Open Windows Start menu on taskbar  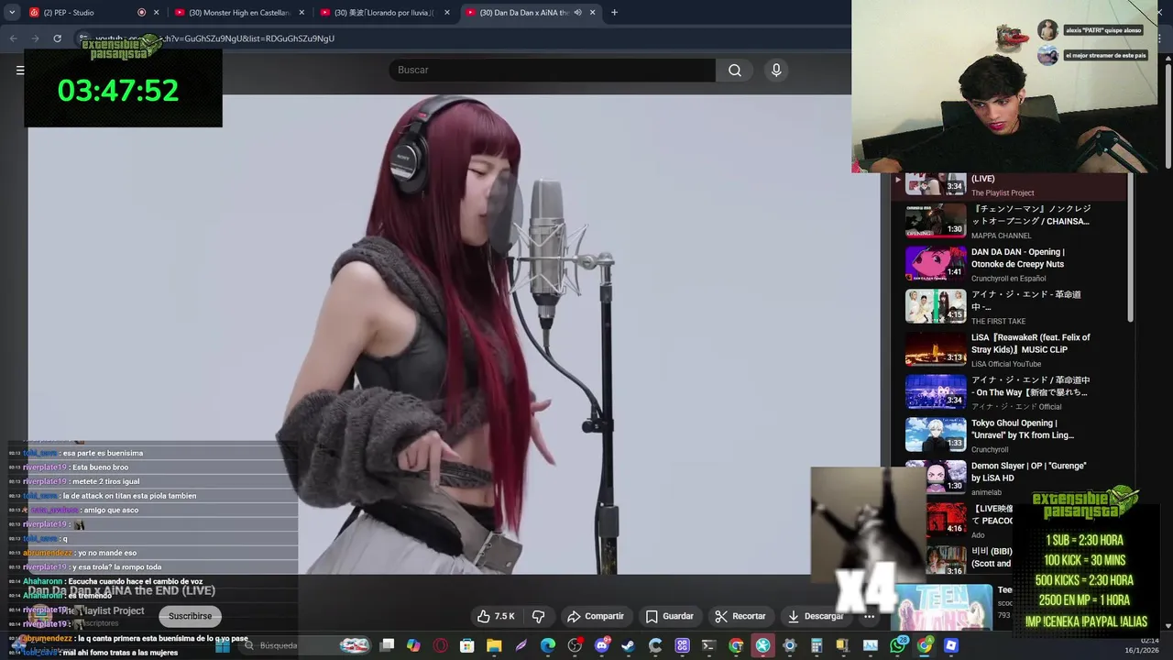[223, 645]
